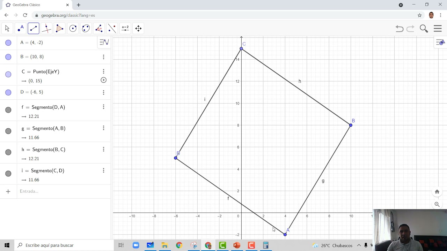Screen dimensions: 447x251
Task: Click point A on the graph
Action: tap(285, 235)
